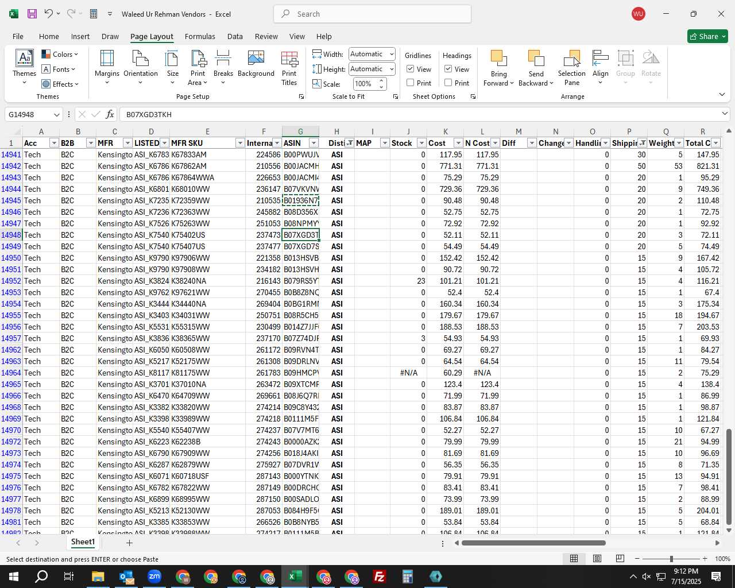The image size is (735, 588).
Task: Click the 100% zoom level
Action: [722, 559]
